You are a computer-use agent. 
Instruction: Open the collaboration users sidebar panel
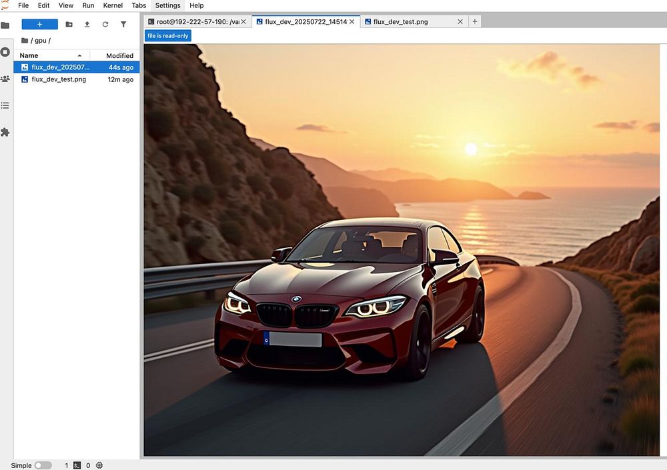pos(5,79)
